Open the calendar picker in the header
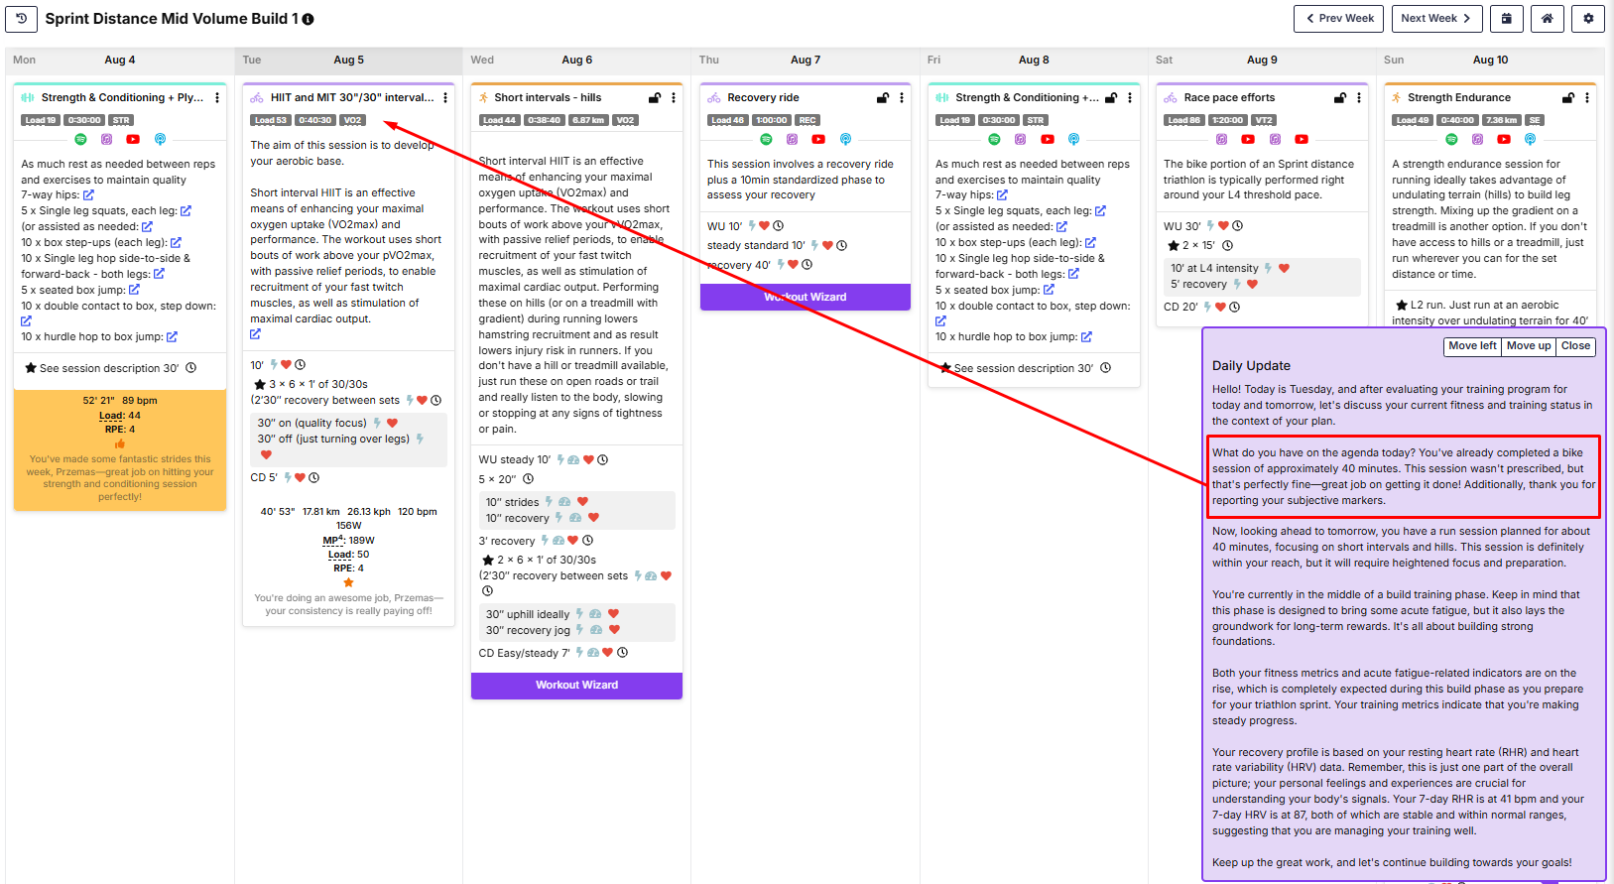Image resolution: width=1614 pixels, height=884 pixels. tap(1506, 19)
